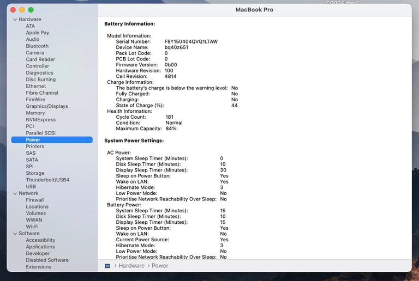Click the MacBook Pro window title
The height and width of the screenshot is (281, 419).
pos(254,10)
